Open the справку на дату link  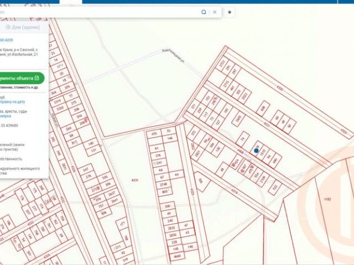[x=12, y=102]
